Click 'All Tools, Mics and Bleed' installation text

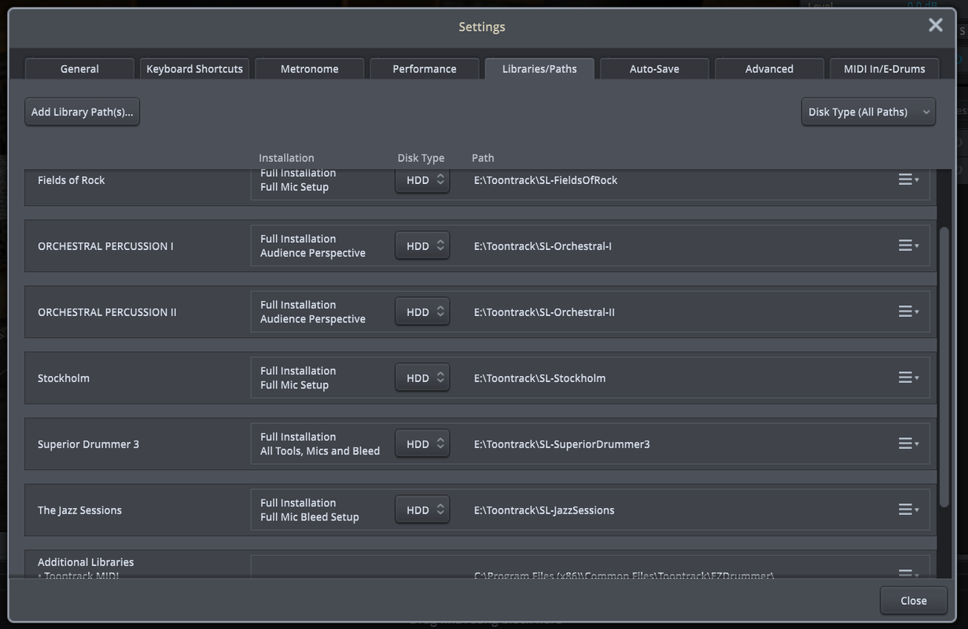point(320,451)
